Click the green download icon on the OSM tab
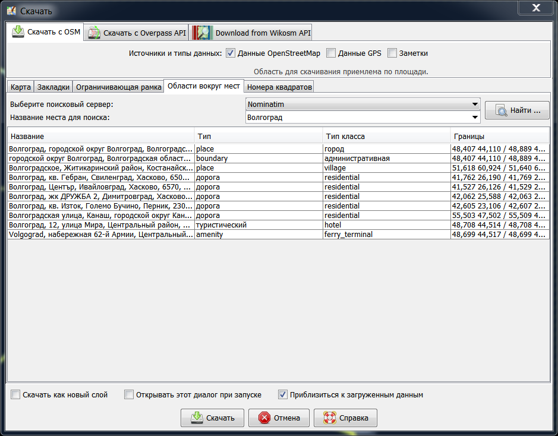 [x=18, y=31]
